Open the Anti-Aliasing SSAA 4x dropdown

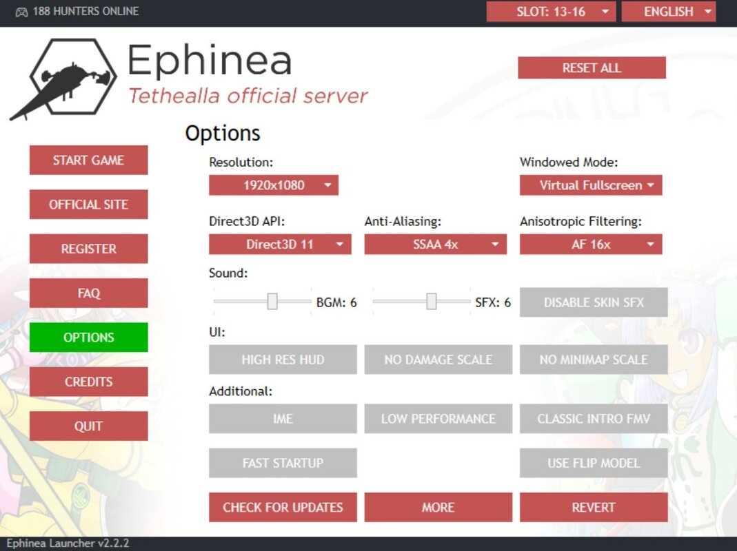tap(435, 245)
